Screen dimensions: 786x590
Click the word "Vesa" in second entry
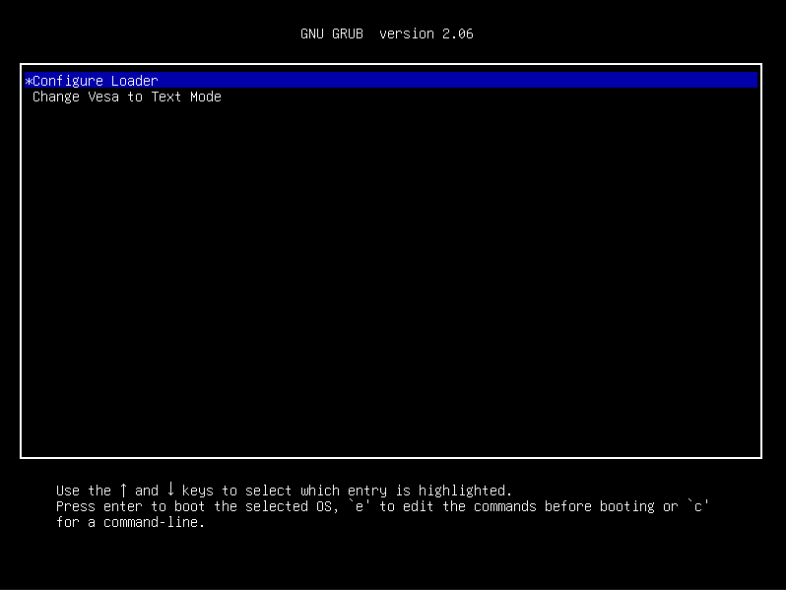103,97
